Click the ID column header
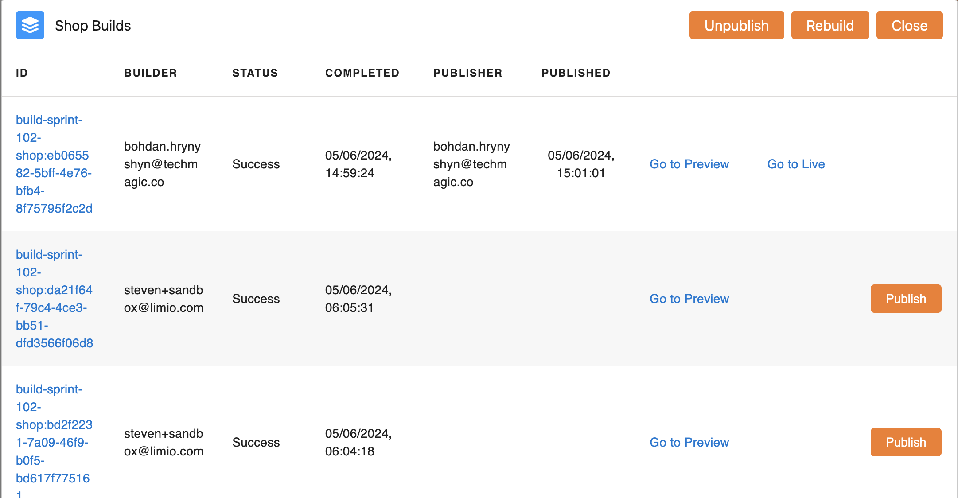Screen dimensions: 958x498 (x=22, y=73)
